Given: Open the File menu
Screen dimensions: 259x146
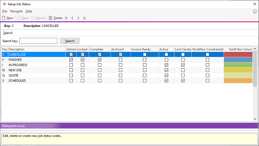Looking at the screenshot, I should pos(4,11).
